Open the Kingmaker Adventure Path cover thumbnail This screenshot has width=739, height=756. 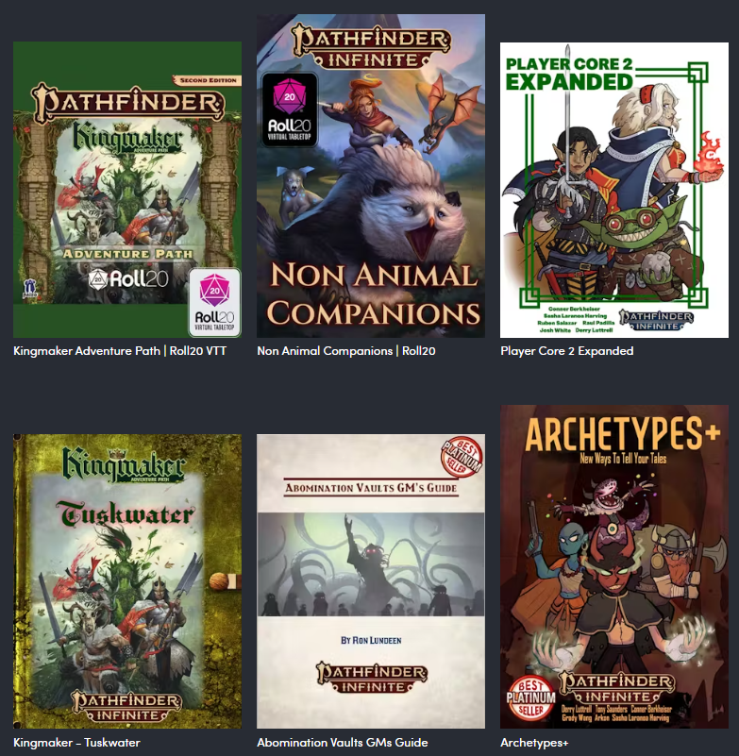[127, 190]
